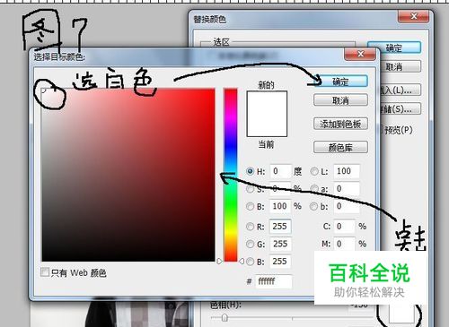The height and width of the screenshot is (327, 449).
Task: Select the Lab b radio button
Action: [x=313, y=206]
